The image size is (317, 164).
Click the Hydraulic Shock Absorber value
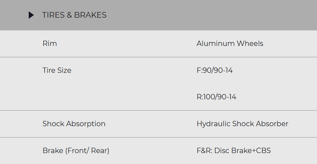(x=242, y=124)
